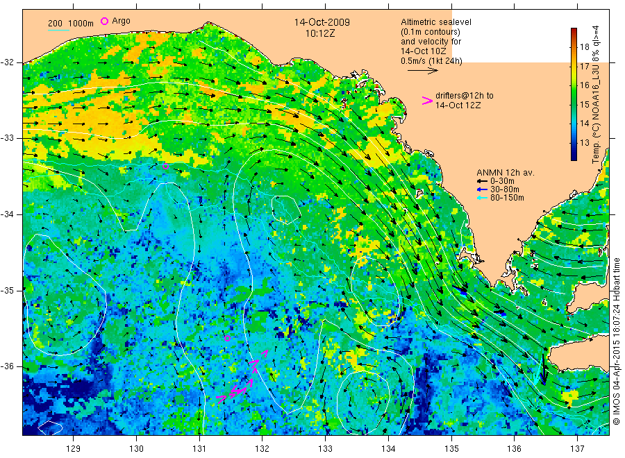625x458 pixels.
Task: Click the 'Argo' legend text
Action: coord(121,21)
